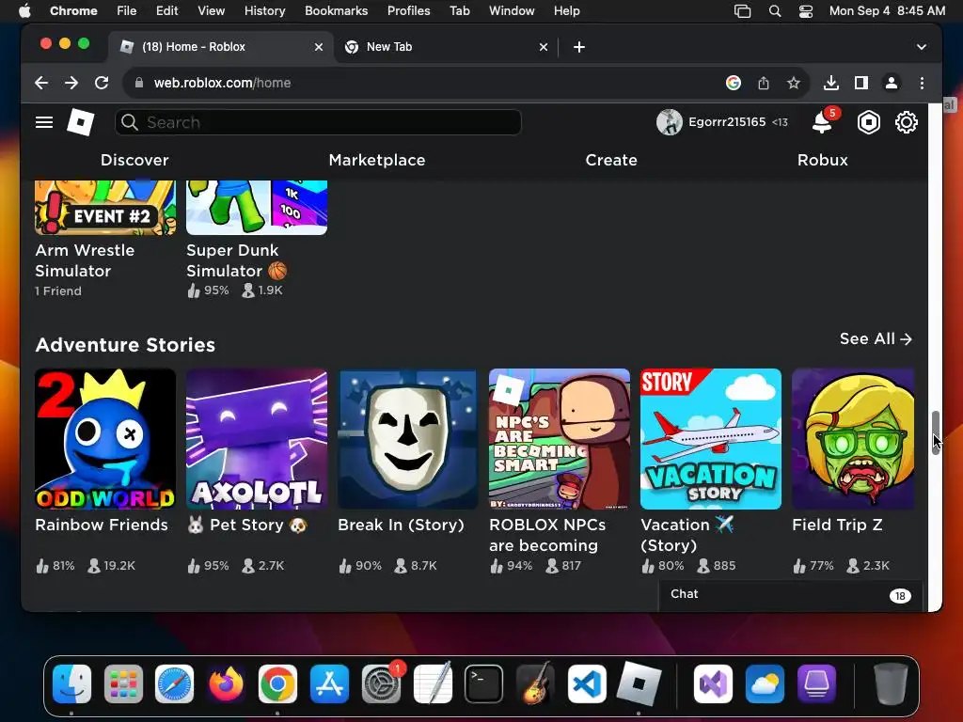Select the (18) Home - Roblox tab

[x=221, y=47]
